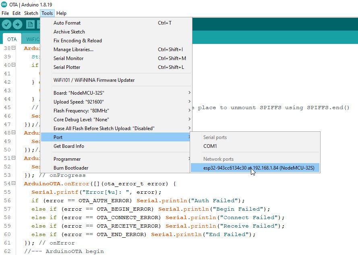Expand Erase All Flash Before Sketch Upload submenu

coord(116,129)
